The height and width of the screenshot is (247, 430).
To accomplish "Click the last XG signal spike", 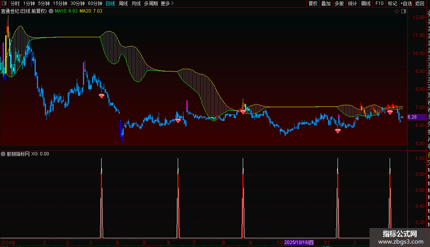I will [x=390, y=198].
